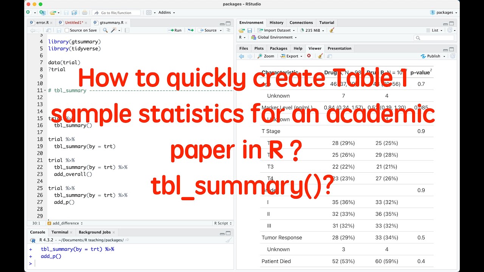Image resolution: width=484 pixels, height=272 pixels.
Task: Switch to the Background Jobs tab
Action: [97, 232]
